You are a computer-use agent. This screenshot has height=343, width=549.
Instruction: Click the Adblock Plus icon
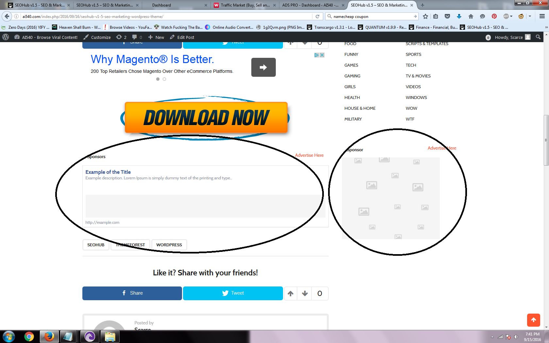click(x=506, y=16)
